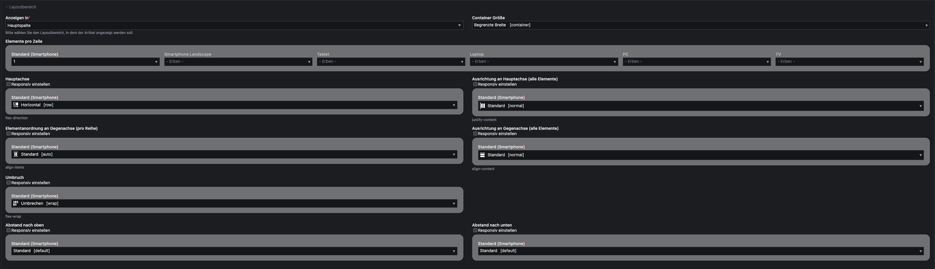The width and height of the screenshot is (935, 269).
Task: Change the Standard Smartphone elements per row value
Action: (85, 62)
